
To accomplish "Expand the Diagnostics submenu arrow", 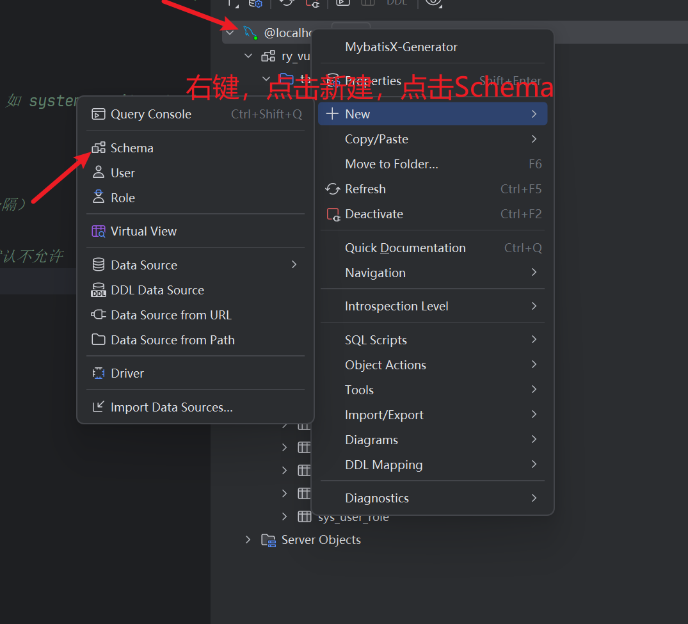I will click(x=534, y=498).
